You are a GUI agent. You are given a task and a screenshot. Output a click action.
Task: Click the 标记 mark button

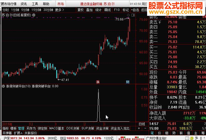(126, 10)
